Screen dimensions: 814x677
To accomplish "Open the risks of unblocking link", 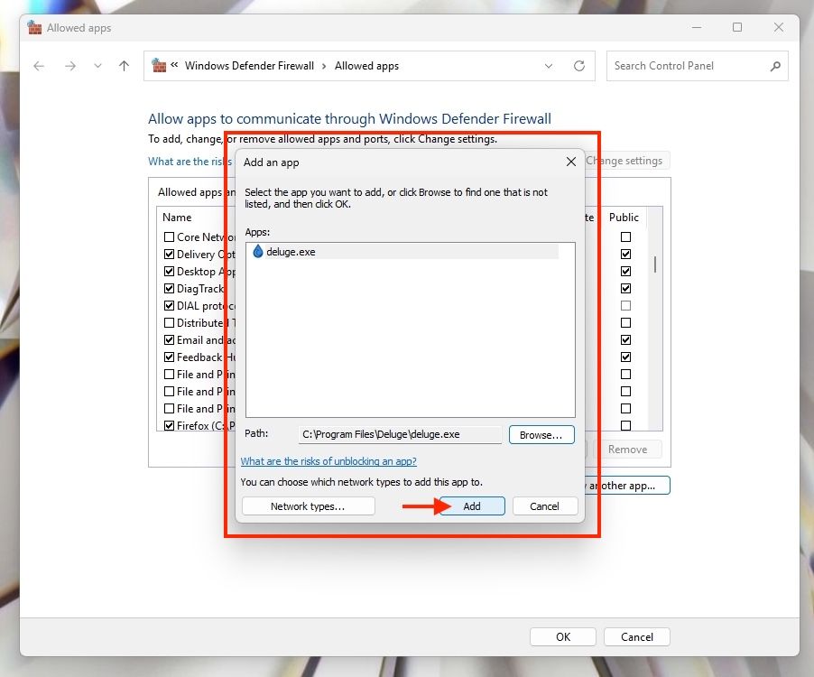I will pos(328,461).
